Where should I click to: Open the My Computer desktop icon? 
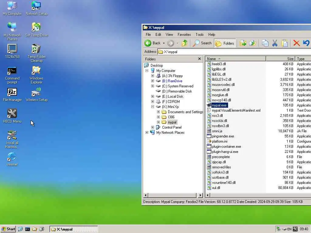pyautogui.click(x=12, y=8)
